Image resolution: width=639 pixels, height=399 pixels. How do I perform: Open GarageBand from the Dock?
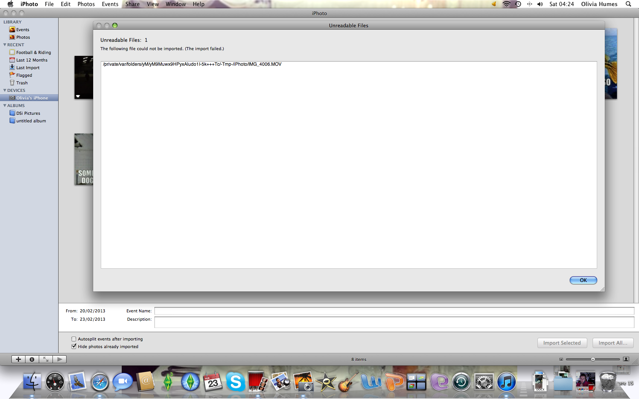tap(348, 382)
